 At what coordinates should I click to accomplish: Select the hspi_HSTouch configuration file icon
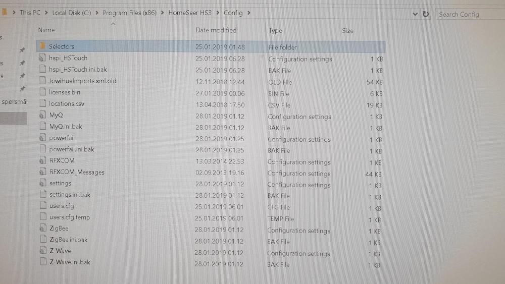pyautogui.click(x=43, y=58)
